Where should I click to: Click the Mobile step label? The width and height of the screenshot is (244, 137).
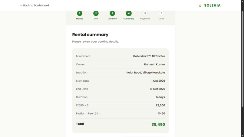click(80, 19)
